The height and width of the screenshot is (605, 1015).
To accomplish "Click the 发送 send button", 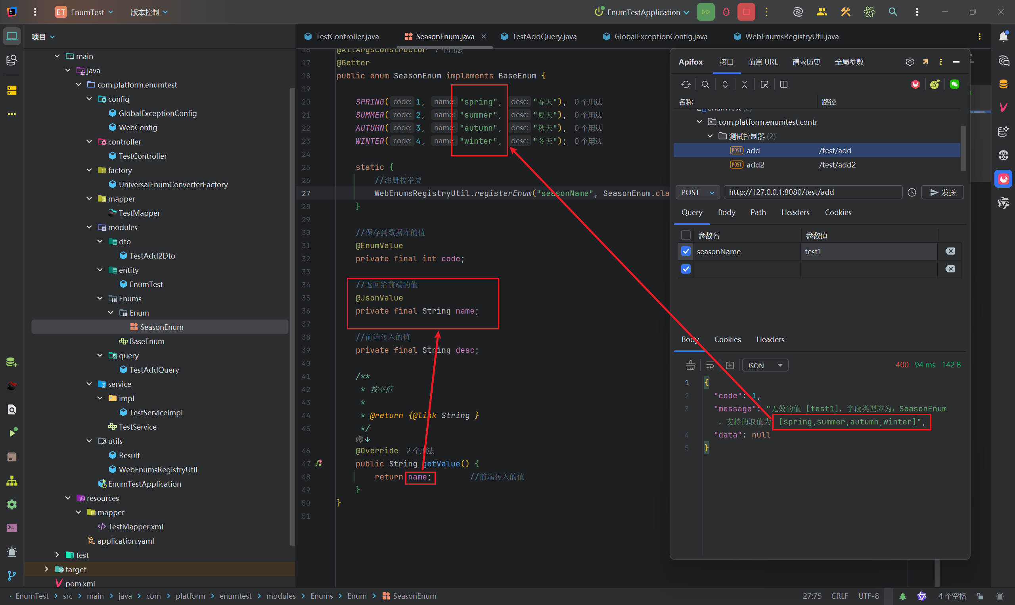I will click(x=942, y=192).
